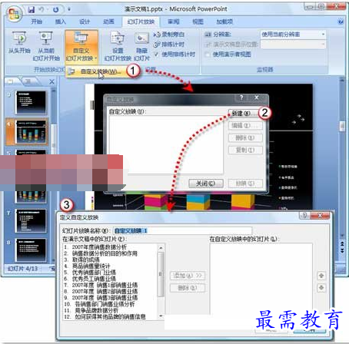Choose 自定义放映(W)... menu entry
The width and height of the screenshot is (349, 344).
tap(96, 71)
